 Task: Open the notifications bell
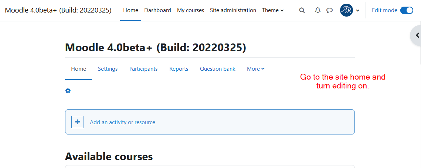[318, 10]
